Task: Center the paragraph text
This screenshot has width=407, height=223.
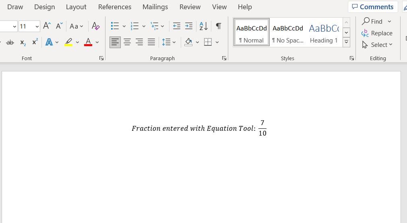Action: tap(127, 42)
